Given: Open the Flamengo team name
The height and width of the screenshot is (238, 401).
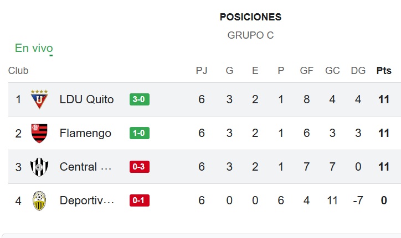Looking at the screenshot, I should (85, 133).
